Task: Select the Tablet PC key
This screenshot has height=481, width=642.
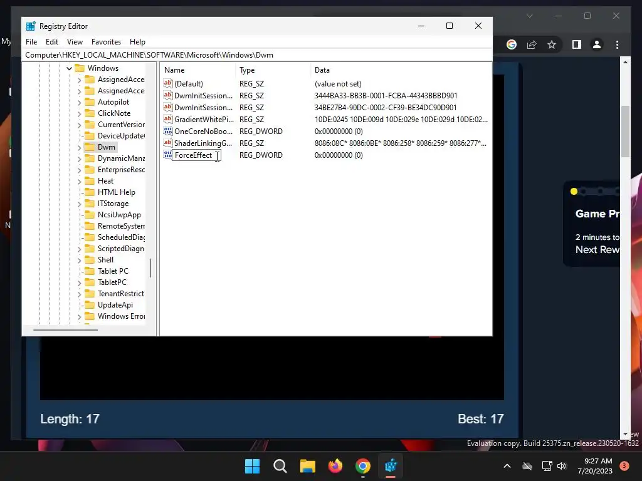Action: pyautogui.click(x=113, y=271)
